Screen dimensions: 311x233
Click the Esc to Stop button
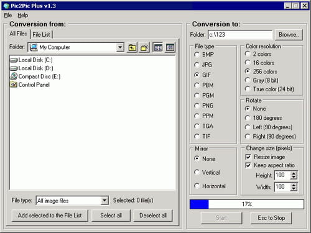pos(271,218)
